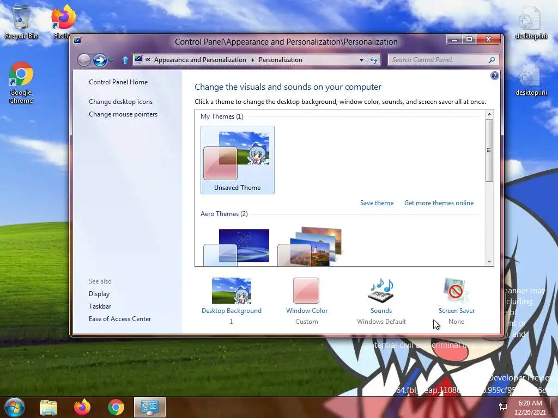Open the Screen Saver icon
Screen dimensions: 558x418
click(456, 291)
